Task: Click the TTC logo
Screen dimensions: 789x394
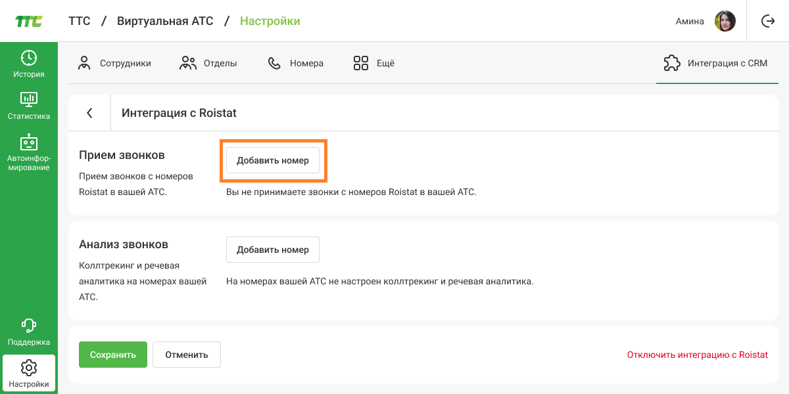Action: coord(29,21)
